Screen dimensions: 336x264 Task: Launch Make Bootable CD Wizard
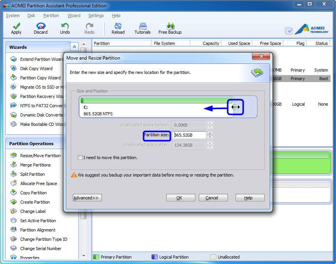[x=37, y=124]
